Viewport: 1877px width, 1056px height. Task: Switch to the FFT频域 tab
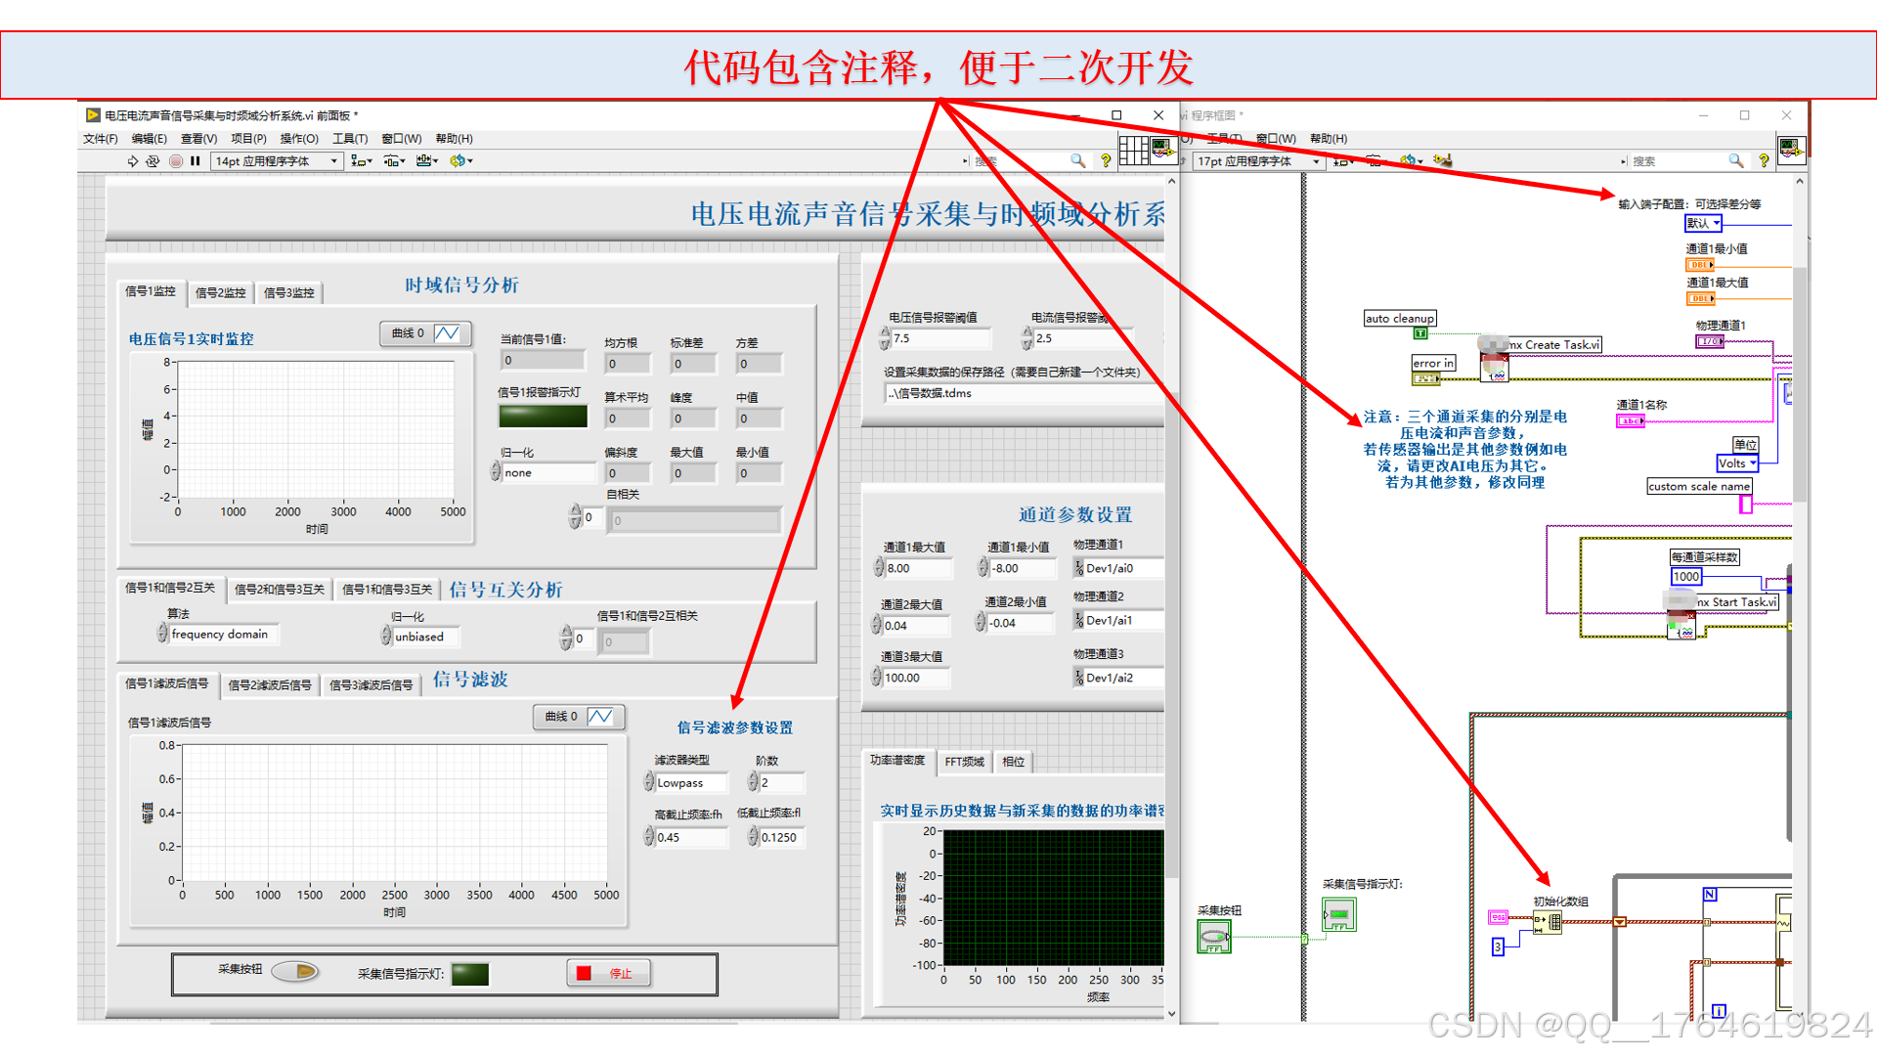(964, 762)
